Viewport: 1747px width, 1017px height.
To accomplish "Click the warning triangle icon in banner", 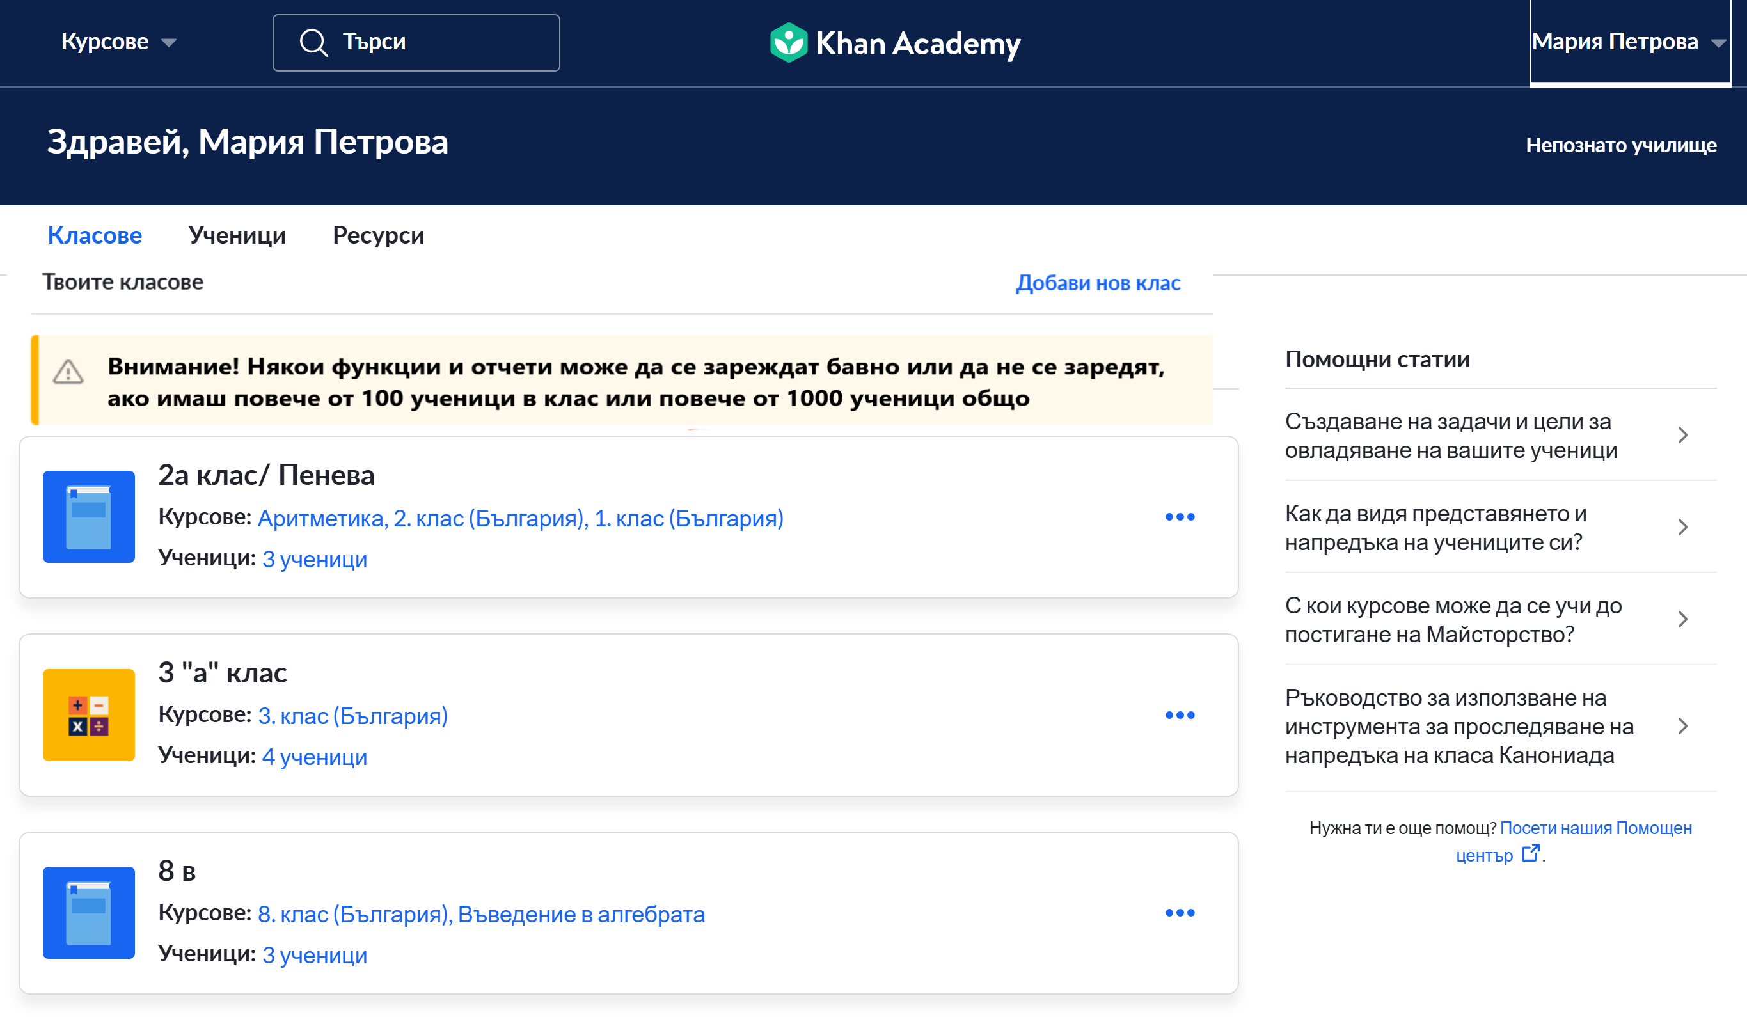I will point(68,372).
